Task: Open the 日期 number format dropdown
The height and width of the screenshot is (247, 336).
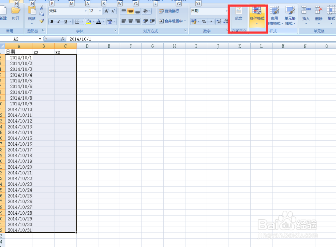Action: pyautogui.click(x=226, y=11)
